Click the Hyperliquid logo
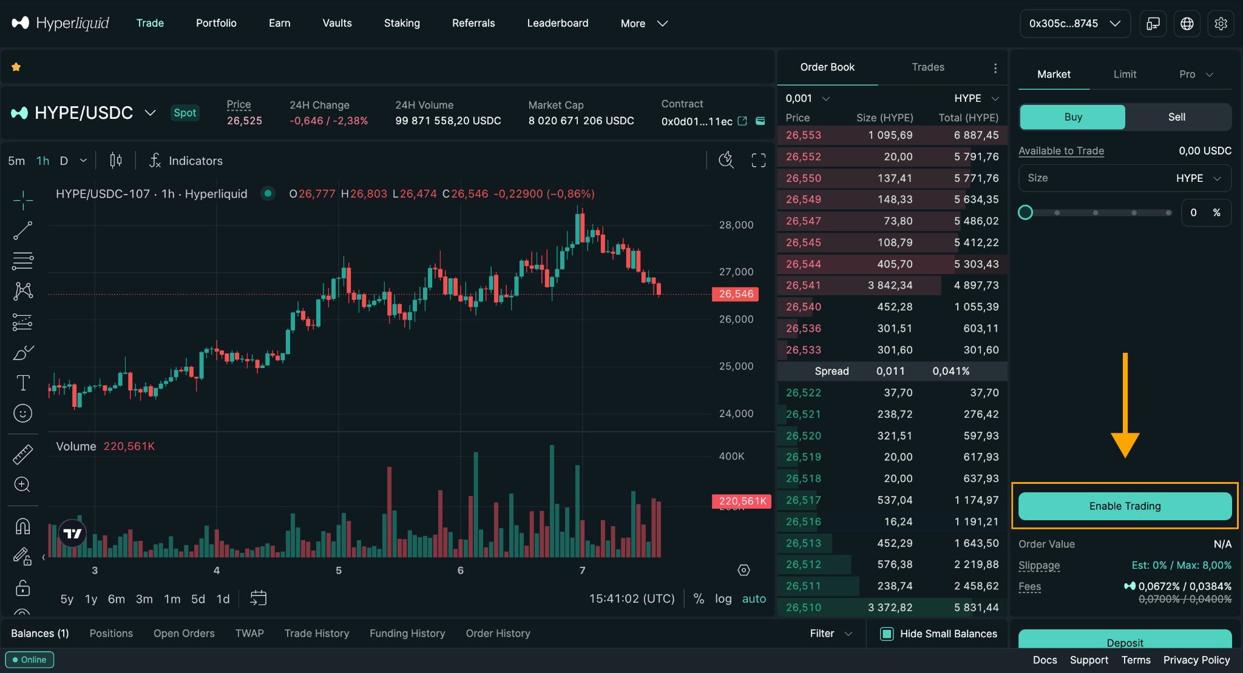1243x673 pixels. [60, 23]
